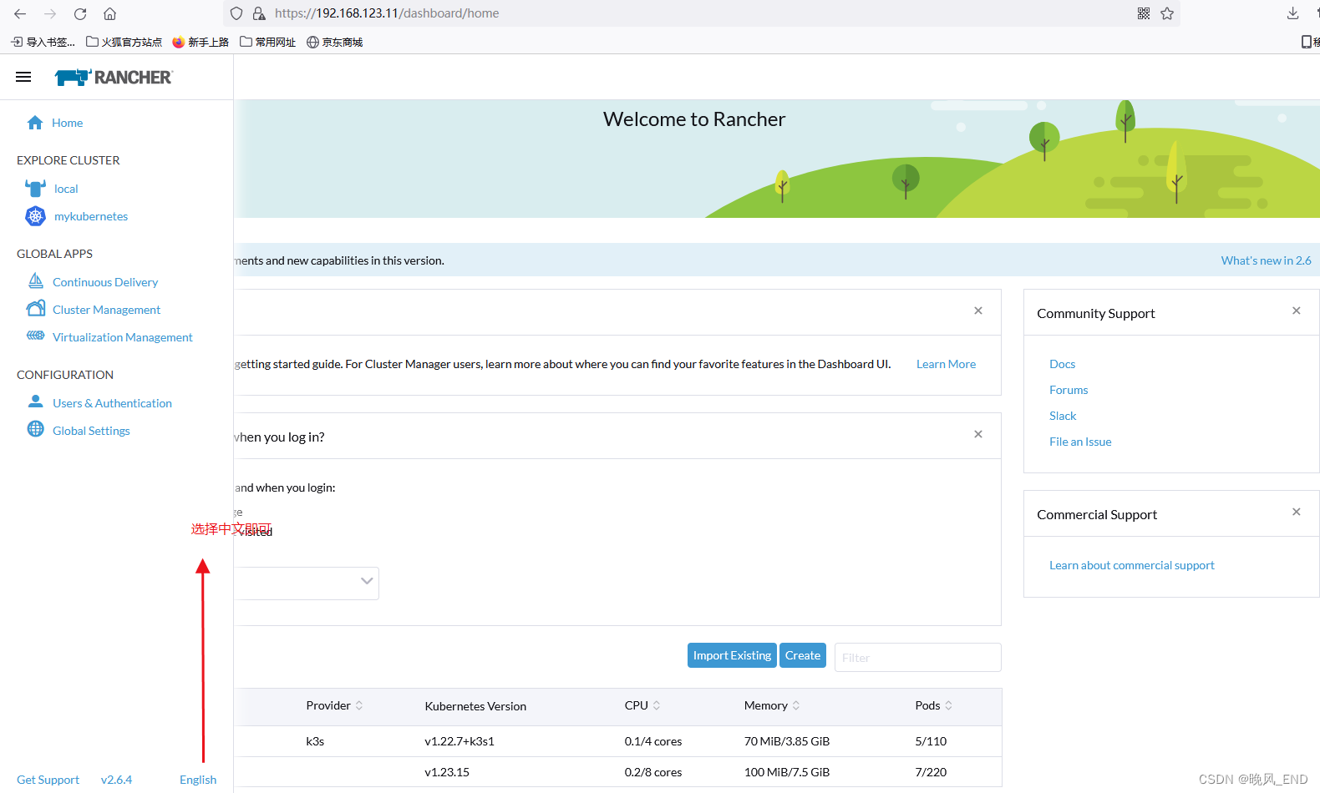Screen dimensions: 1320x793
Task: Reload the page with refresh icon
Action: pos(80,13)
